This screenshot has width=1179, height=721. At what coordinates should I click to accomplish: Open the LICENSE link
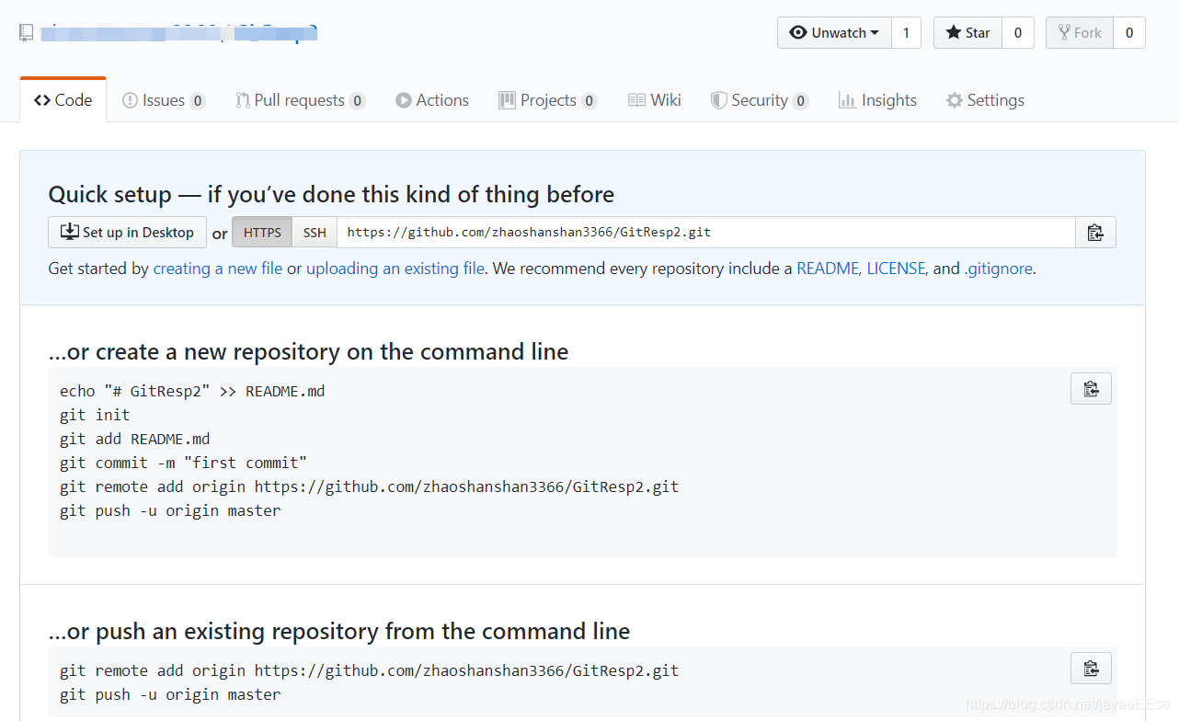[x=896, y=269]
